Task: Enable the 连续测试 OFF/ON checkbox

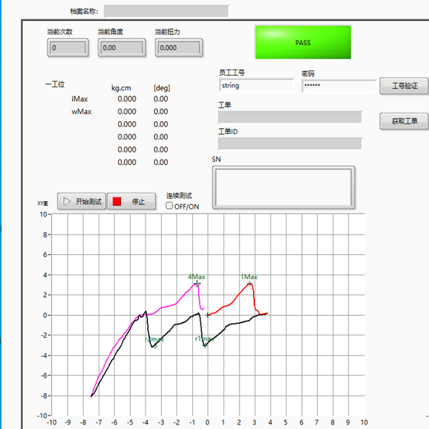Action: (x=169, y=206)
